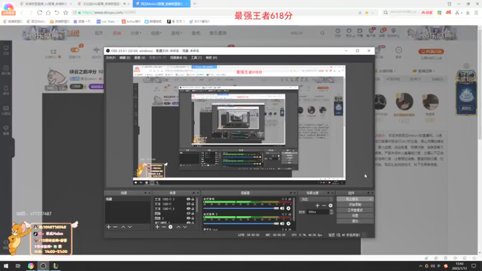Move scene down in OBS Scenes panel
The image size is (482, 271).
(130, 227)
